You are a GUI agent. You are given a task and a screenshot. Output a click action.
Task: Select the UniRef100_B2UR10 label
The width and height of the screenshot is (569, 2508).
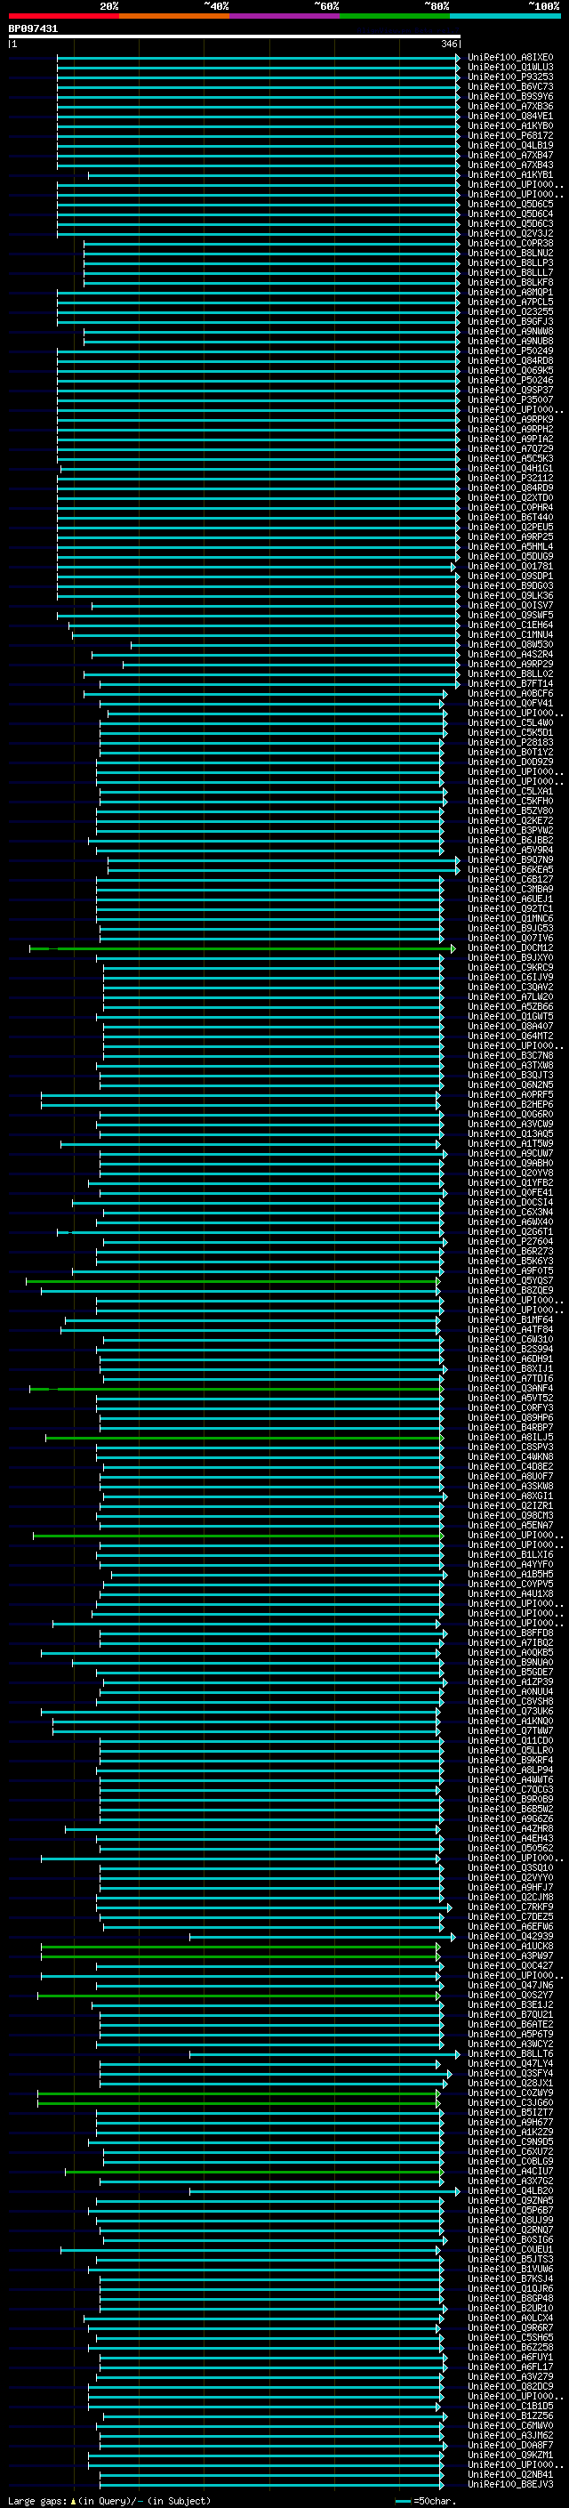tap(509, 2308)
